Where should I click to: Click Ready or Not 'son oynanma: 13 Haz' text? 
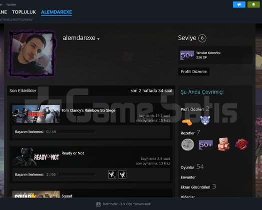tap(153, 163)
